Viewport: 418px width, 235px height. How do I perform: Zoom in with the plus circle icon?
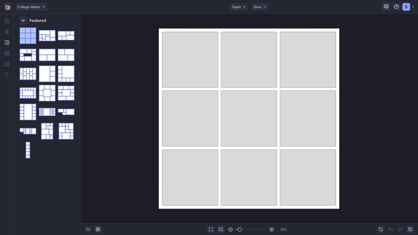coord(271,229)
